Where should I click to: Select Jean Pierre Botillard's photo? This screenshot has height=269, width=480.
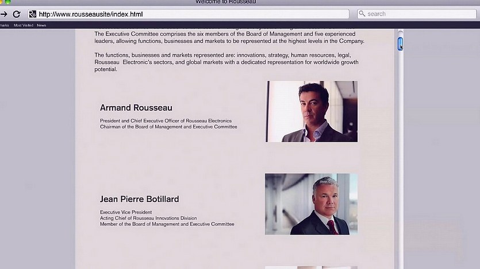312,204
